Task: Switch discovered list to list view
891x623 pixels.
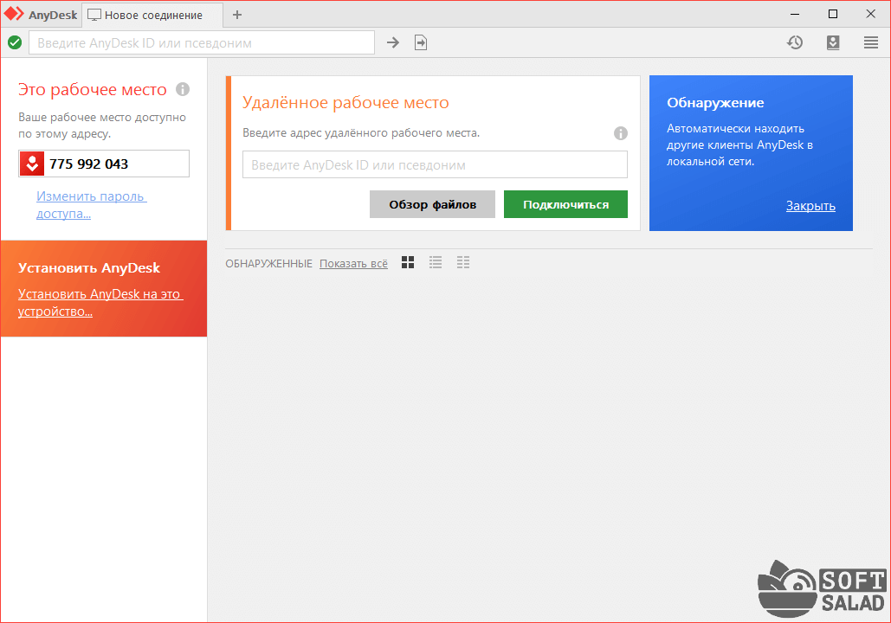Action: (x=436, y=263)
